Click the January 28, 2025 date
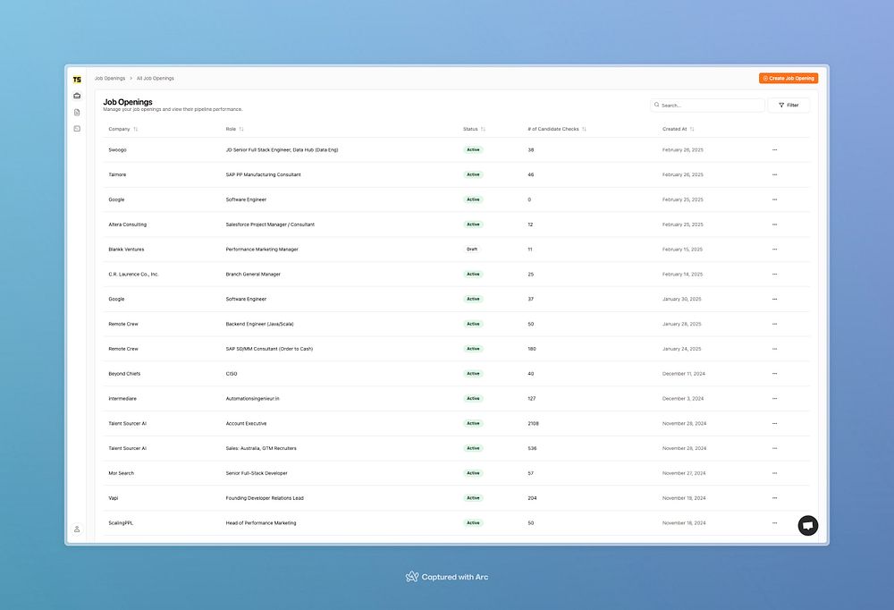The width and height of the screenshot is (894, 610). [x=682, y=324]
